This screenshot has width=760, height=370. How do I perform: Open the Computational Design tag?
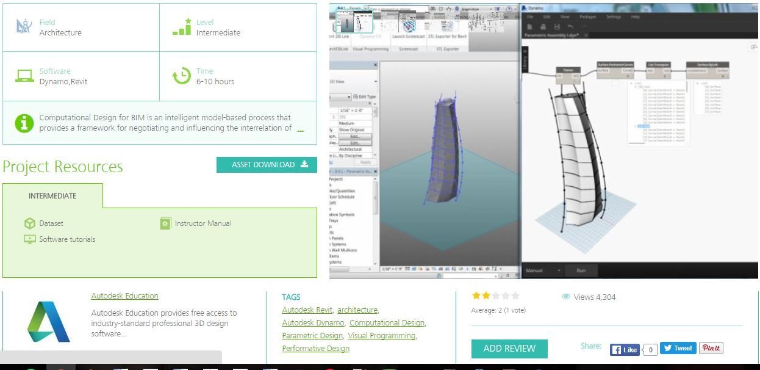point(387,323)
